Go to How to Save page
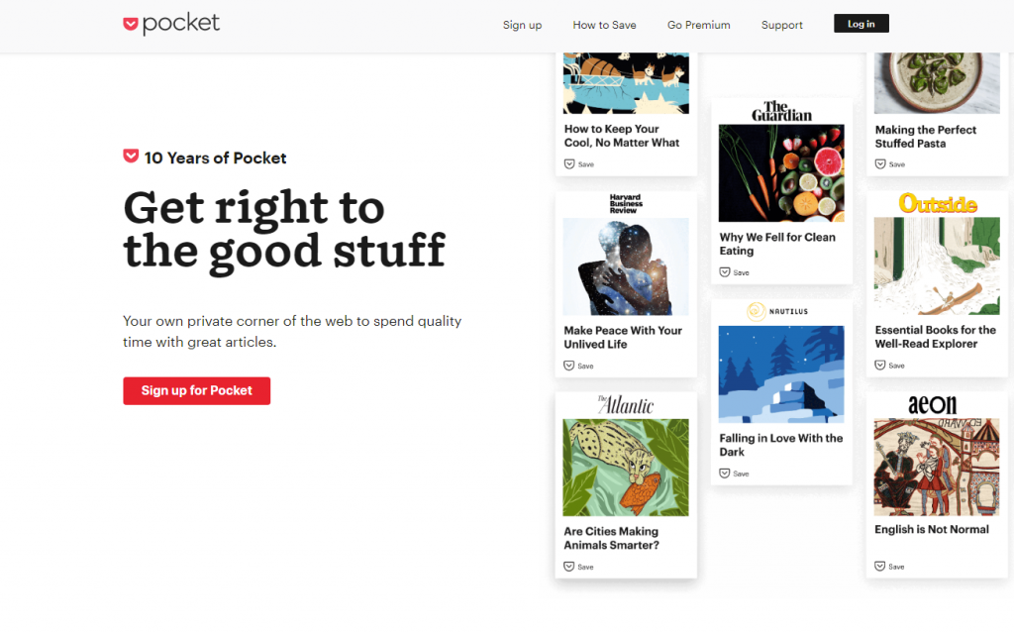This screenshot has height=633, width=1014. pos(604,25)
